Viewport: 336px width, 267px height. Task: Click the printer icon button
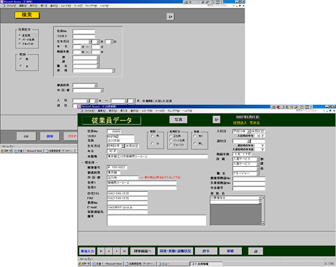[255, 251]
